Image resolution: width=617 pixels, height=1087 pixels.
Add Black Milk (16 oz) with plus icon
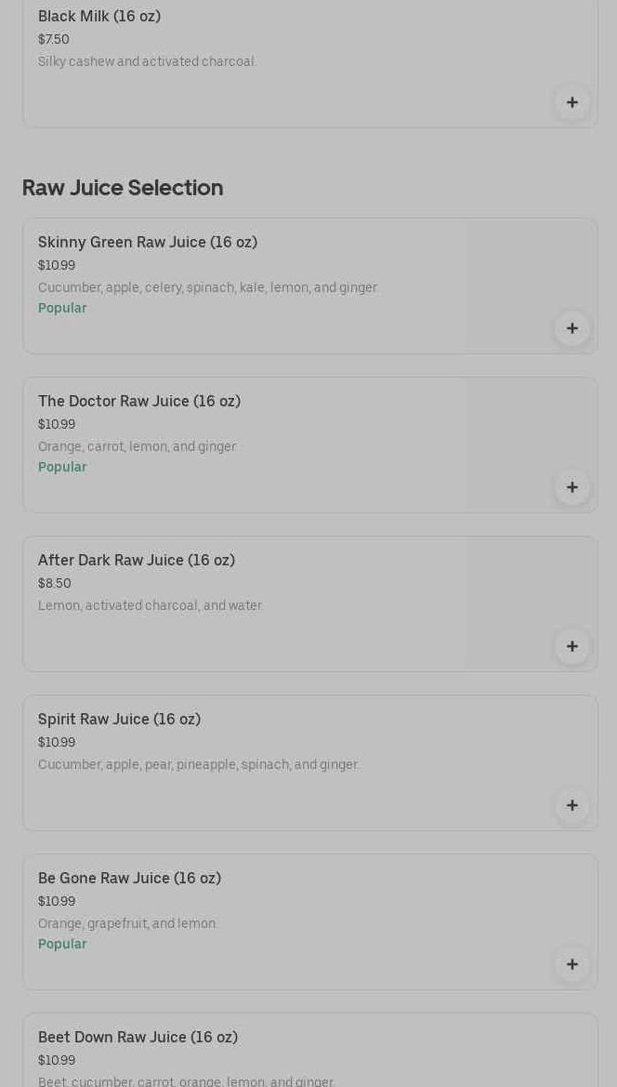(572, 102)
